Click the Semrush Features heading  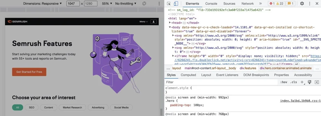tap(42, 44)
